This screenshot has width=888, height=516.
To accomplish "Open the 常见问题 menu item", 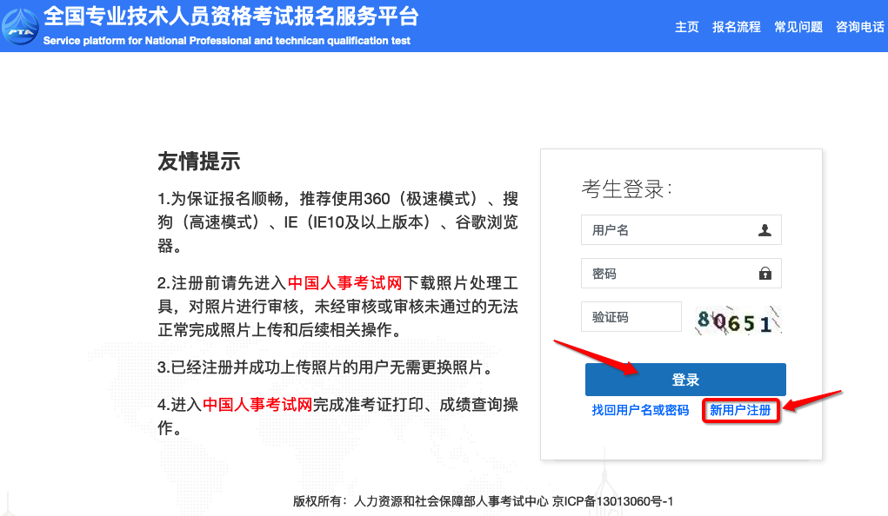I will (x=798, y=27).
